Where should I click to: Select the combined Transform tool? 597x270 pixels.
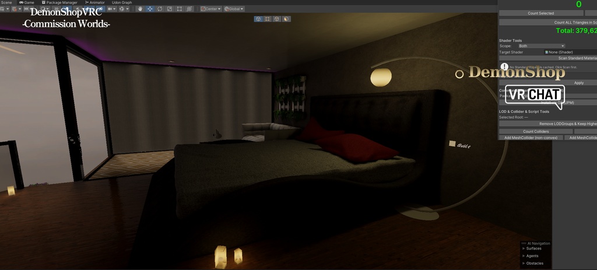(189, 9)
